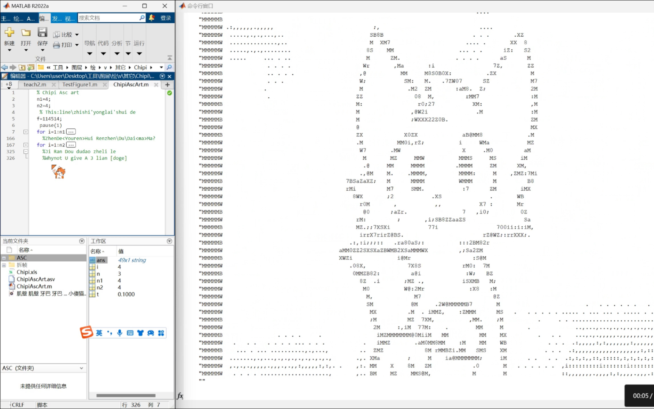Click the up-one-folder icon
The image size is (654, 409).
22,67
